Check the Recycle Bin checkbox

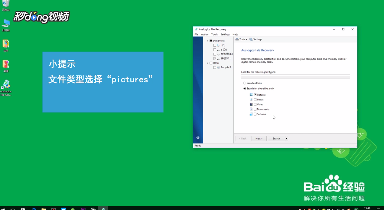(x=215, y=67)
